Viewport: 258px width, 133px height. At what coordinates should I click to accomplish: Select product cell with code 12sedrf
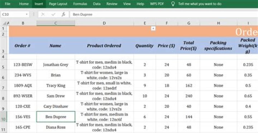104,85
